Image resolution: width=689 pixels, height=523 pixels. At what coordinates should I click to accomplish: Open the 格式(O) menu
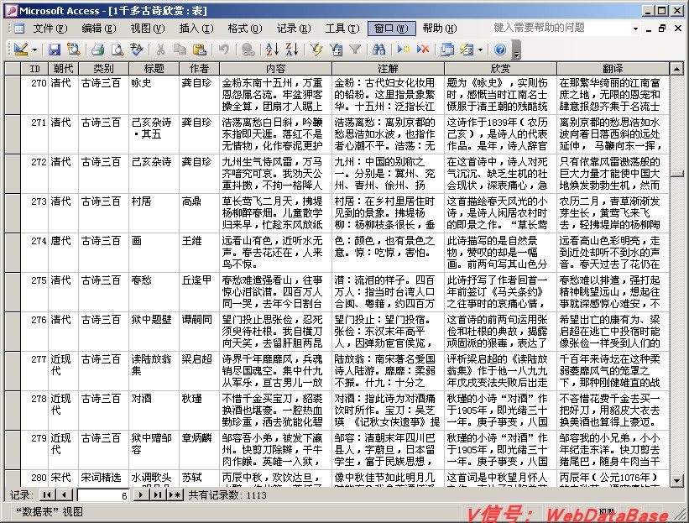tap(245, 29)
